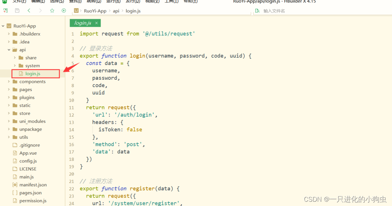Open the 运行(R) menu
Viewport: 392px width, 206px height.
[x=114, y=1]
